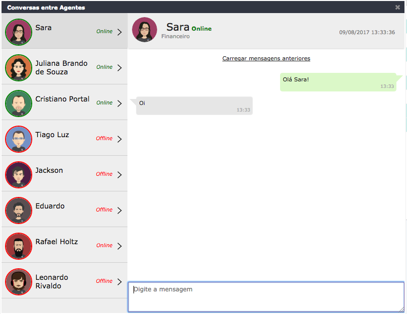Click Leonardo Rivaldo's avatar with headphones

pos(19,281)
